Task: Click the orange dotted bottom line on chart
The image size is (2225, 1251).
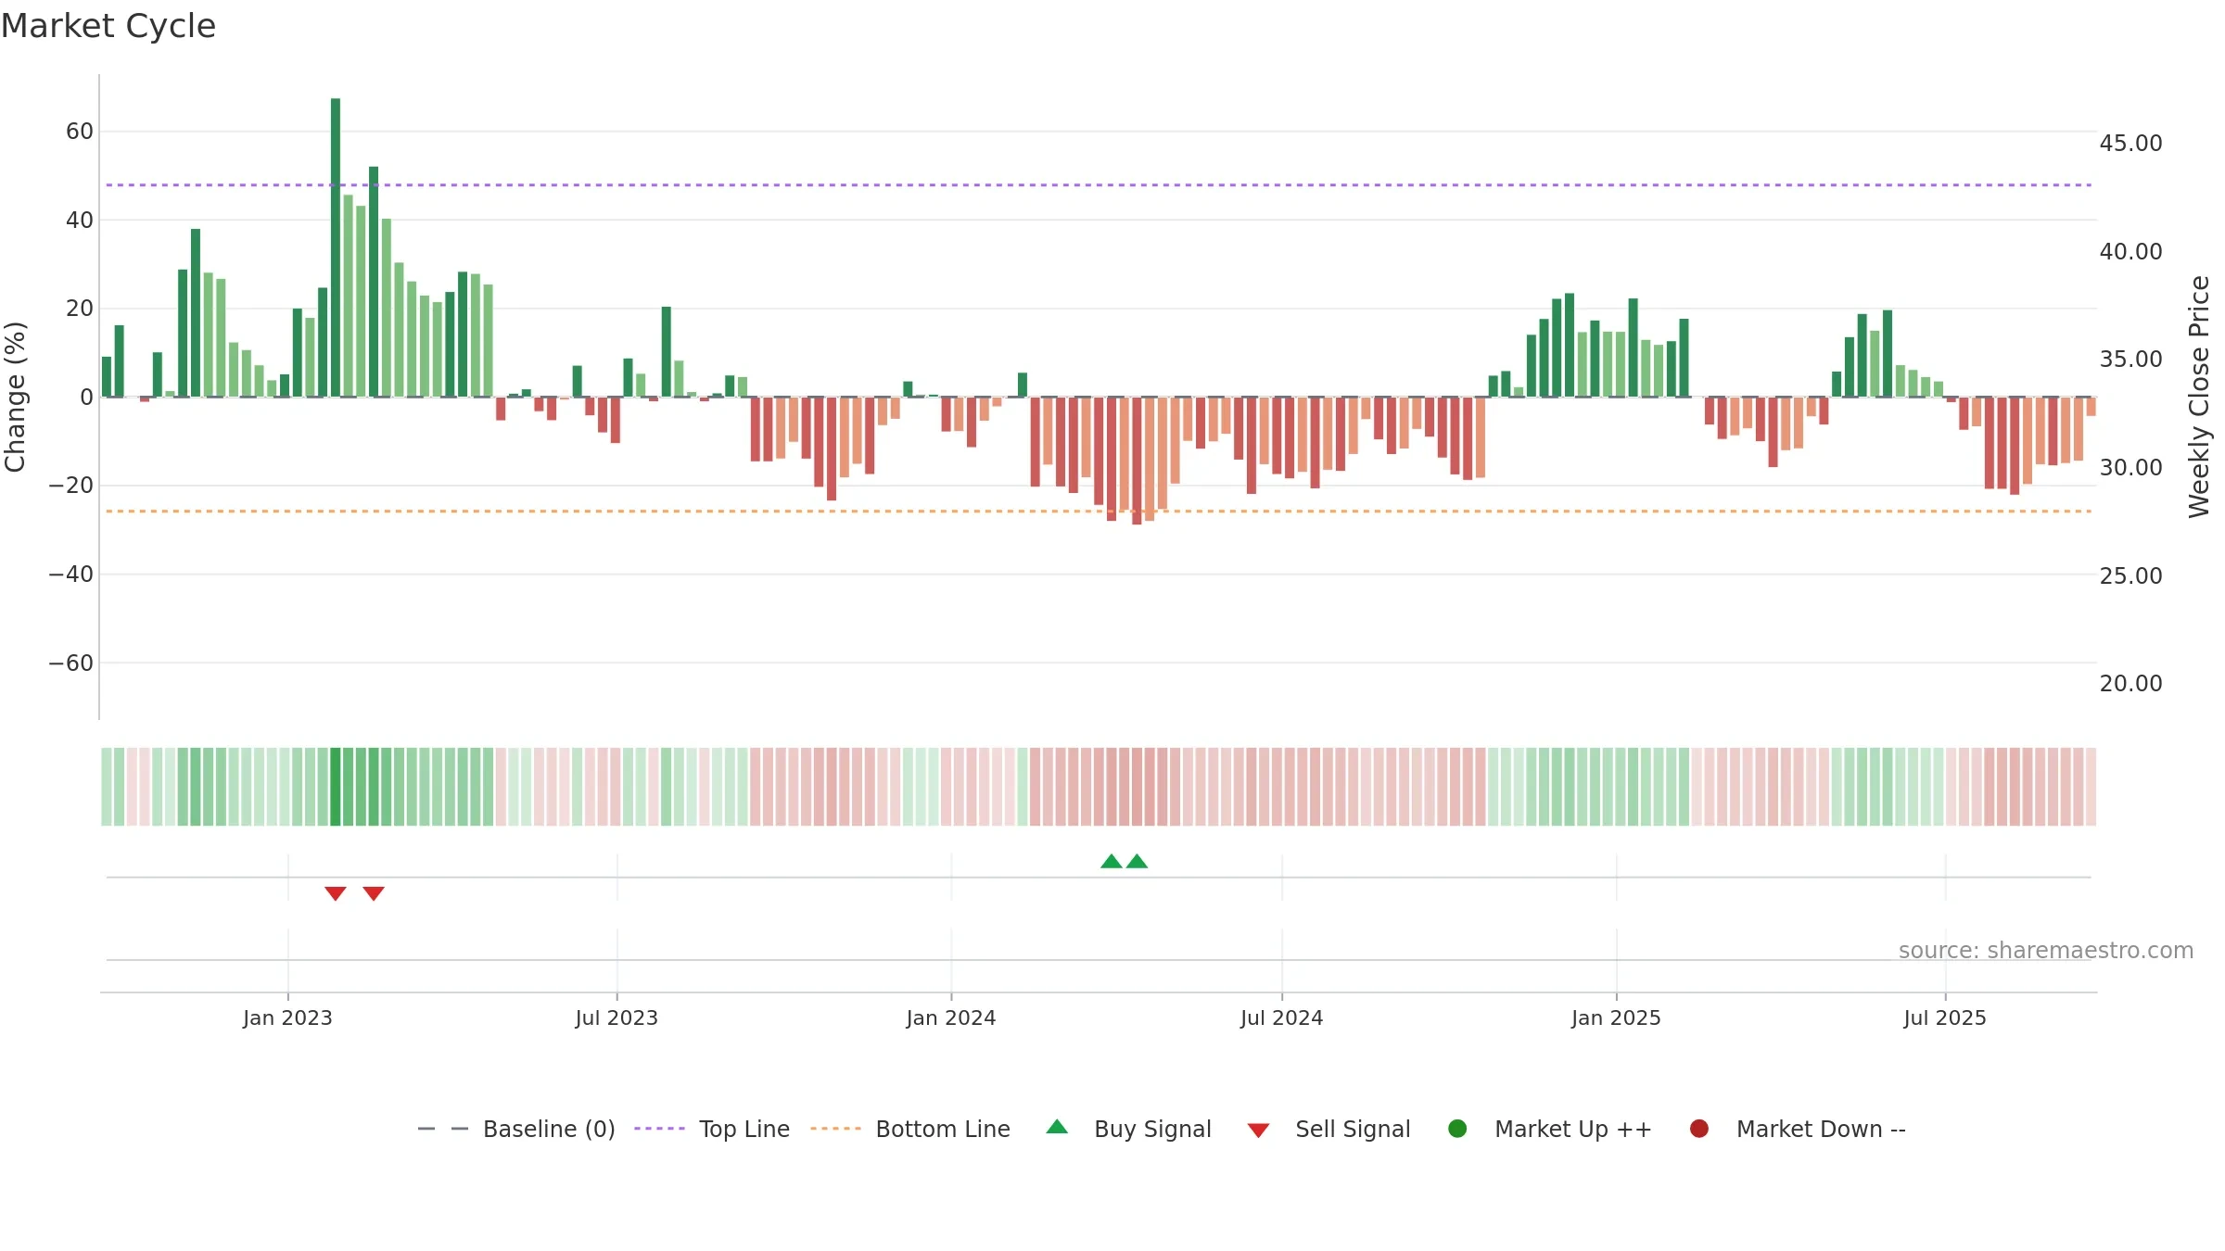Action: (x=1099, y=512)
